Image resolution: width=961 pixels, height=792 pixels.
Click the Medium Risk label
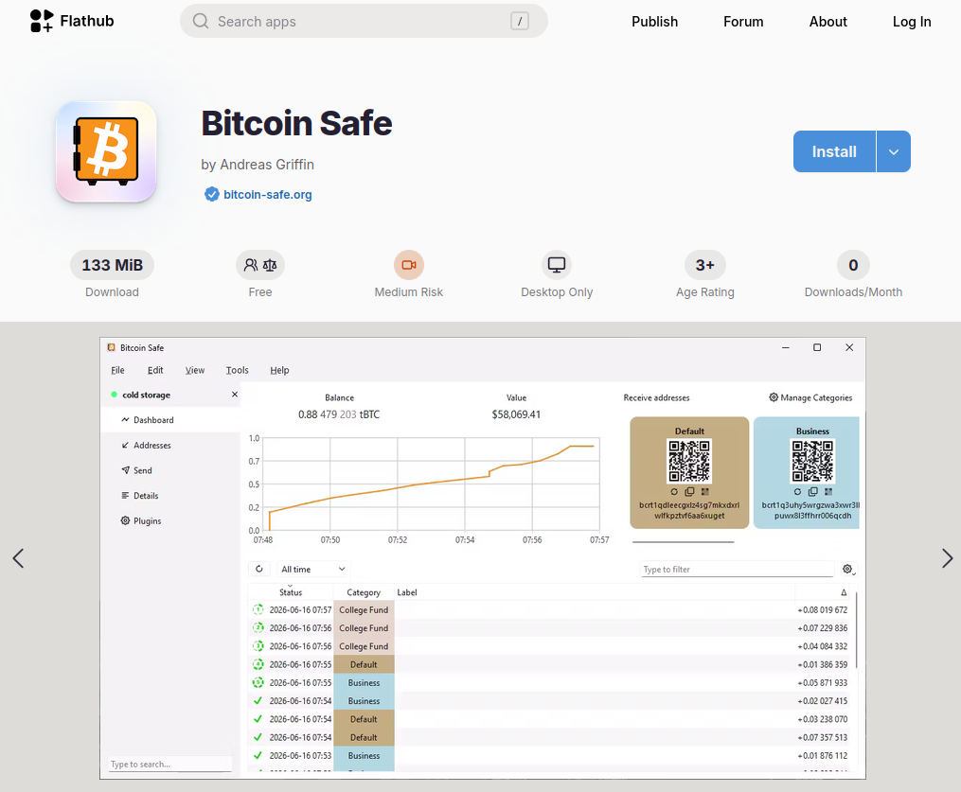pos(409,292)
